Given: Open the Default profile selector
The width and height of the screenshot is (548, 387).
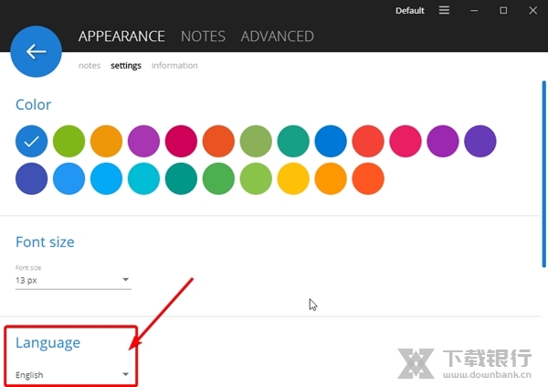Looking at the screenshot, I should coord(410,11).
